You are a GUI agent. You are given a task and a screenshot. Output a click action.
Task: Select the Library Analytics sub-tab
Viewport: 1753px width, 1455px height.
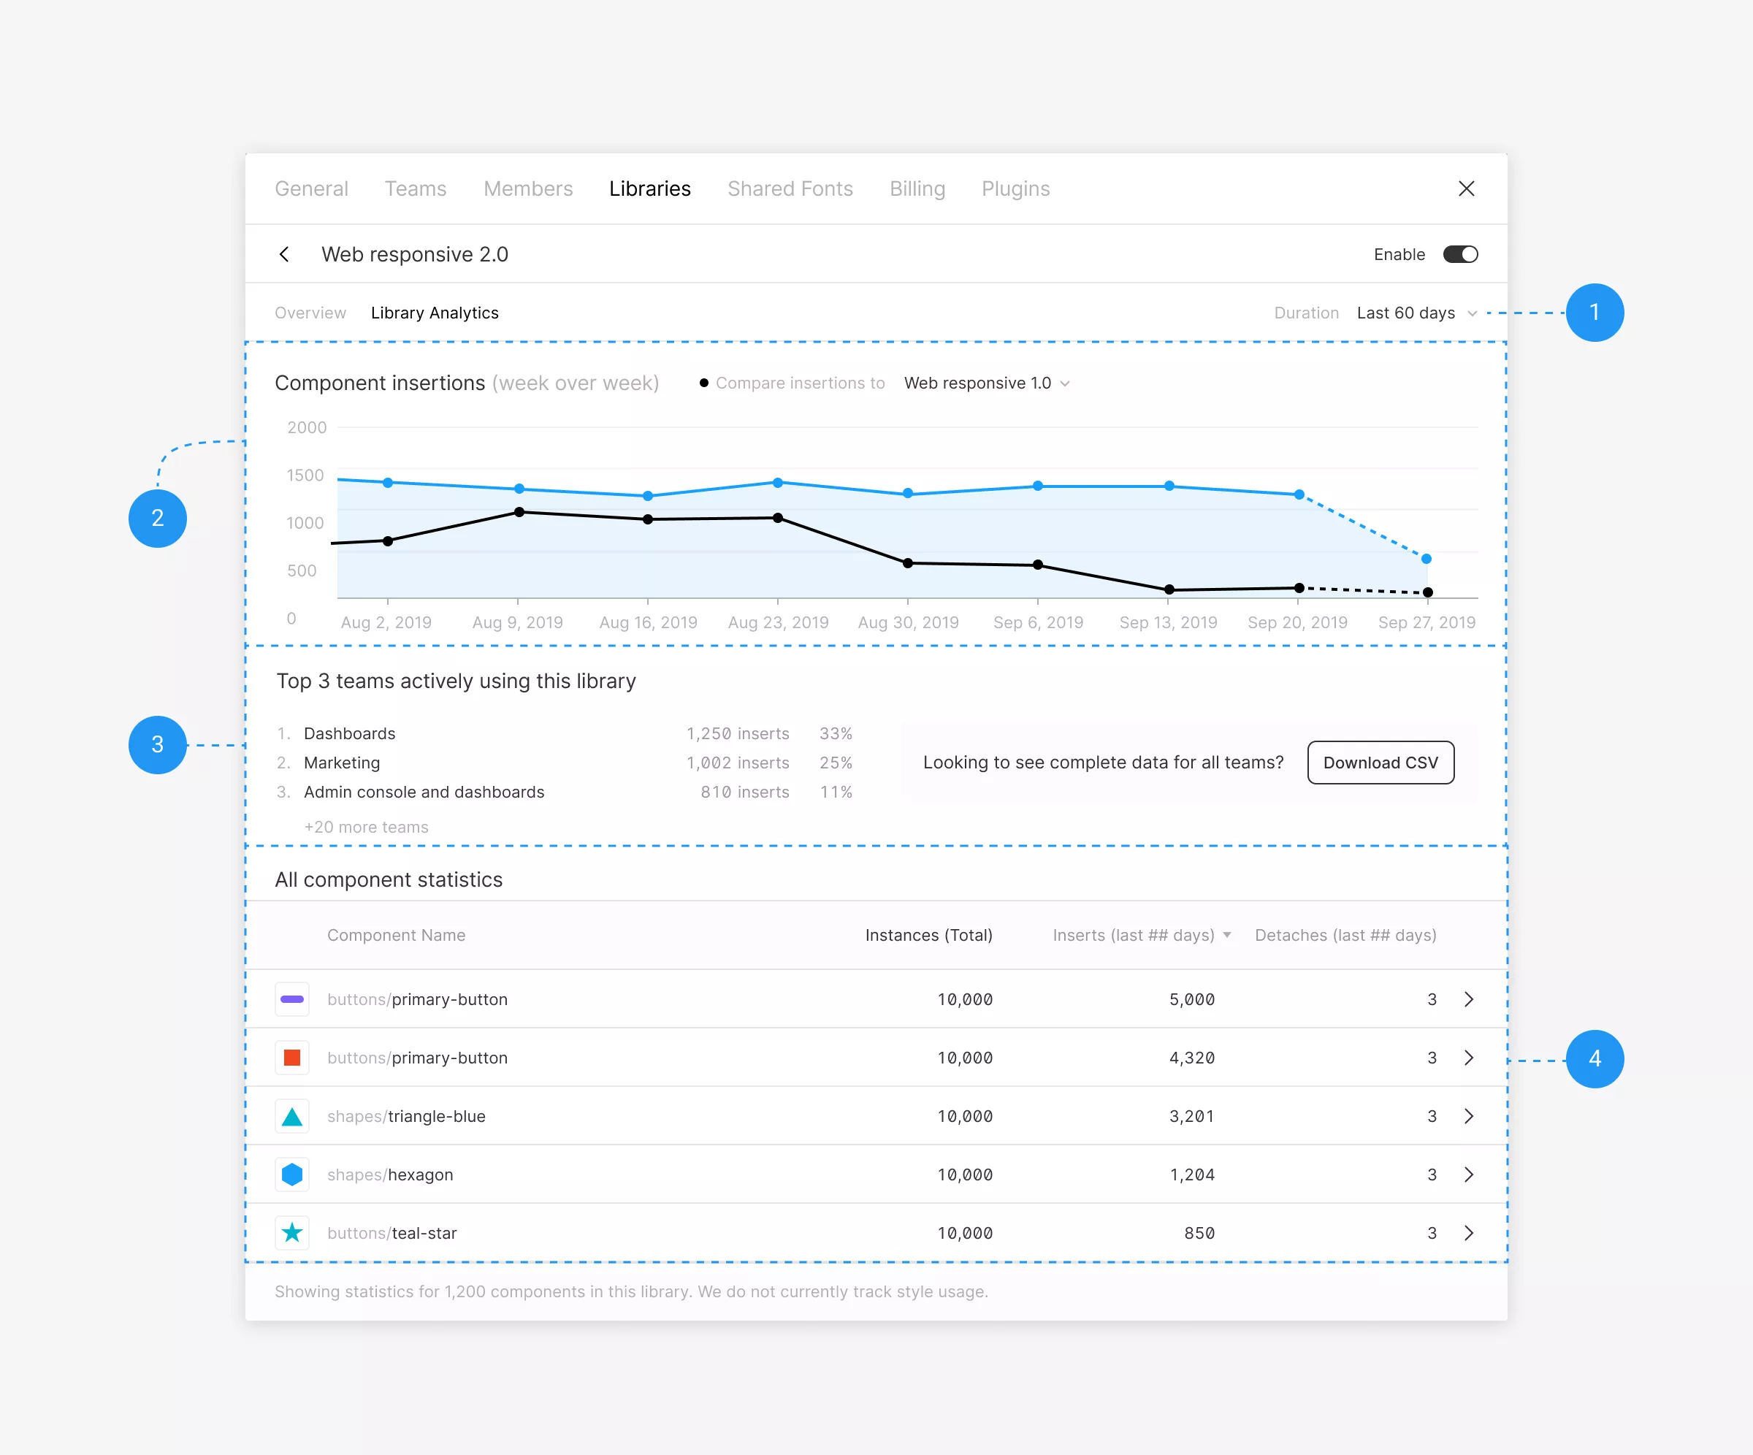[x=434, y=313]
